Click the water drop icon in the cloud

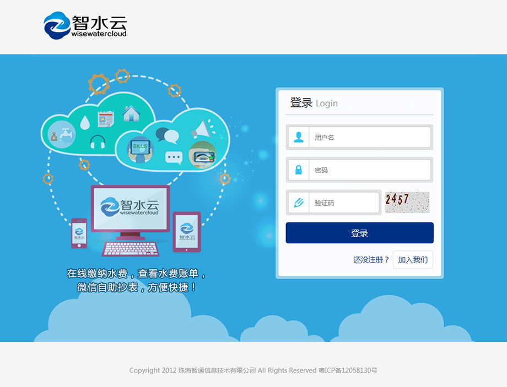[x=85, y=123]
